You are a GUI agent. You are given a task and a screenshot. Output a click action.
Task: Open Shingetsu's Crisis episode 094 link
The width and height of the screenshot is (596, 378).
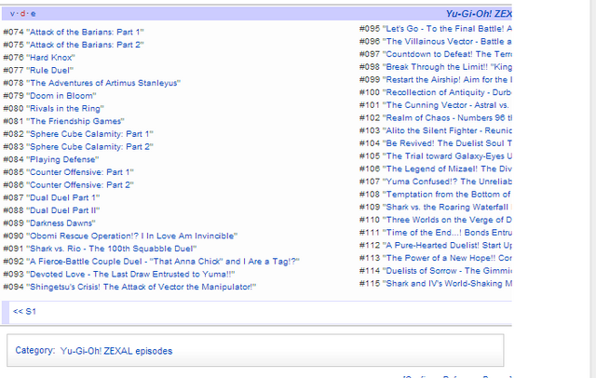click(141, 287)
